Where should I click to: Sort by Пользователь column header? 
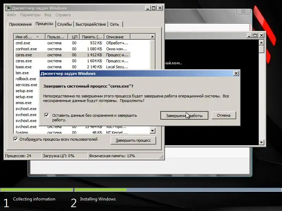tap(56, 37)
